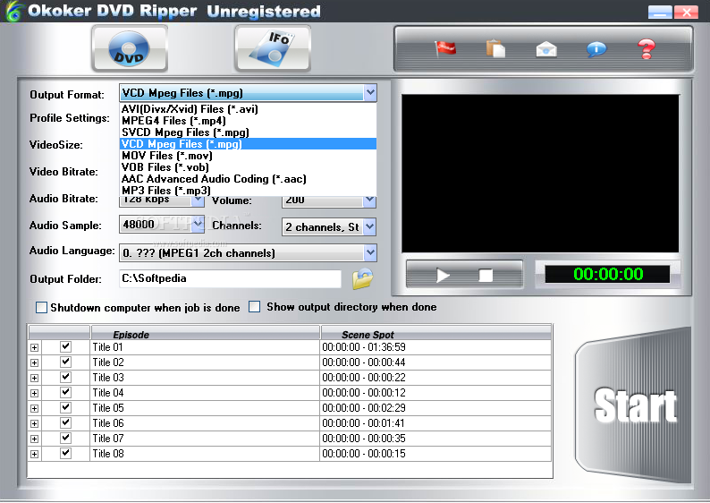Click the Episode column header
The height and width of the screenshot is (503, 710).
(x=206, y=335)
